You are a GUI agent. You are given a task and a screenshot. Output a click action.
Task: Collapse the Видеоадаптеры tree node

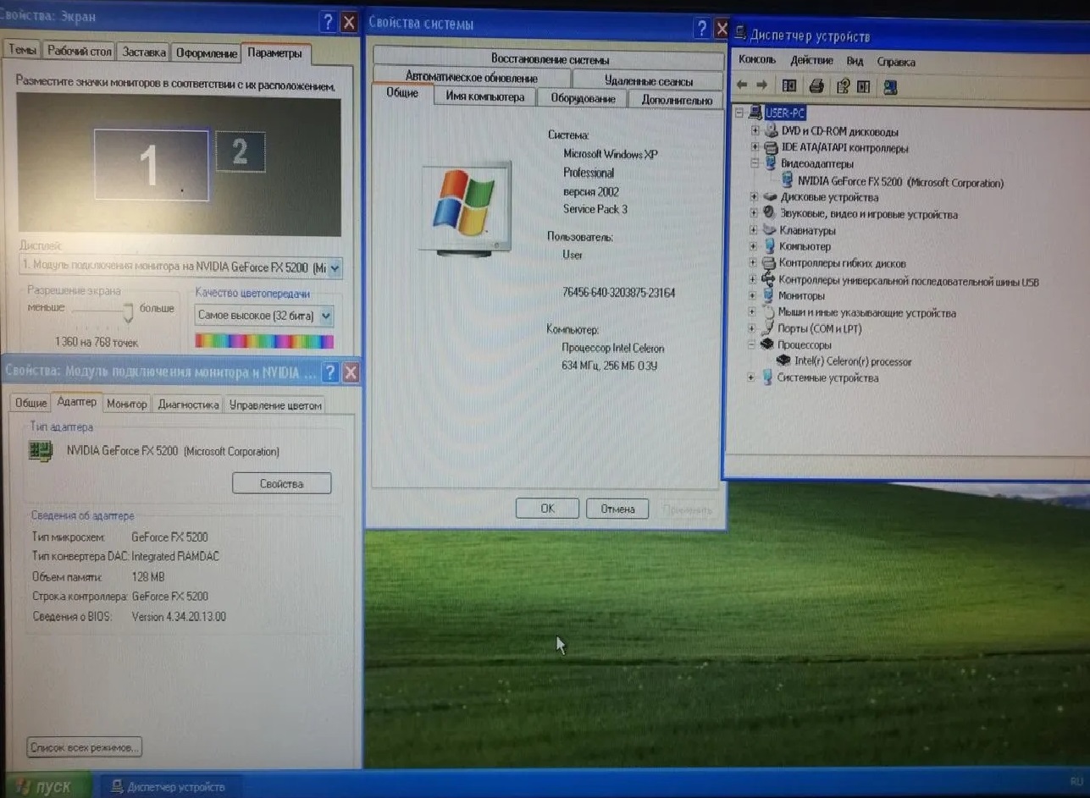pyautogui.click(x=754, y=163)
